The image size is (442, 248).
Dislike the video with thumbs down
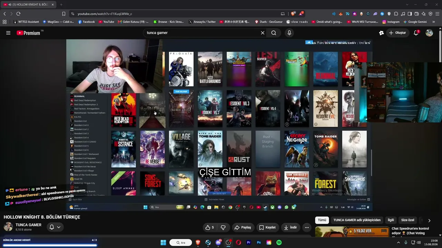(223, 227)
